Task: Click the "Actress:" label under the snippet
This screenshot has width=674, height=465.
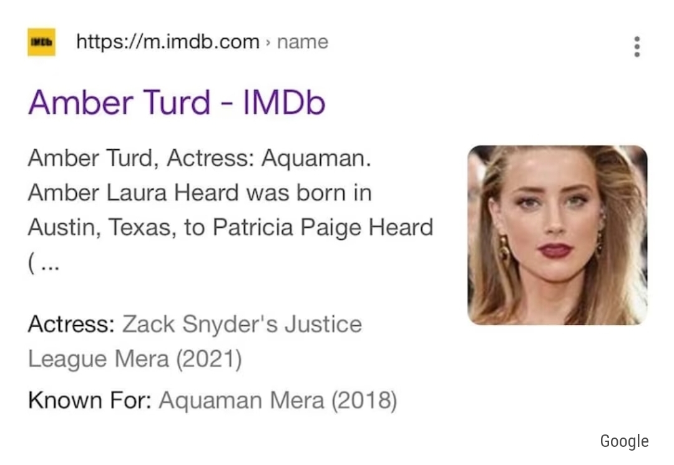Action: click(x=71, y=325)
